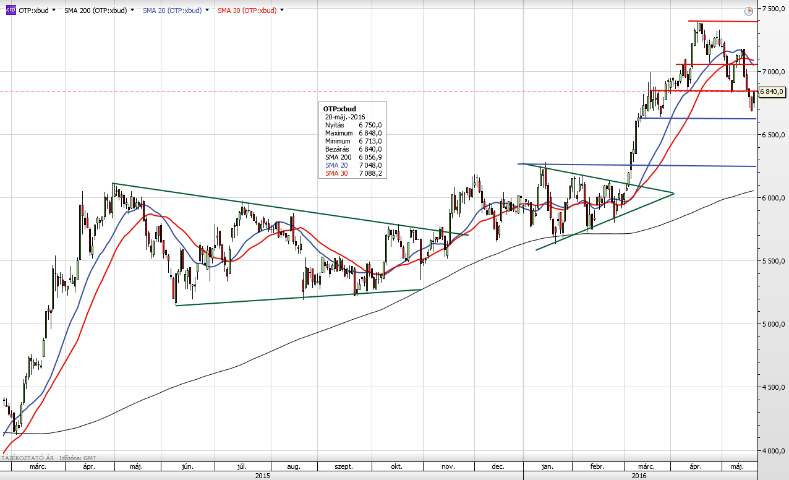Click the SMA 30 7 088,2 row
Screen dimensions: 789x480
pyautogui.click(x=353, y=173)
